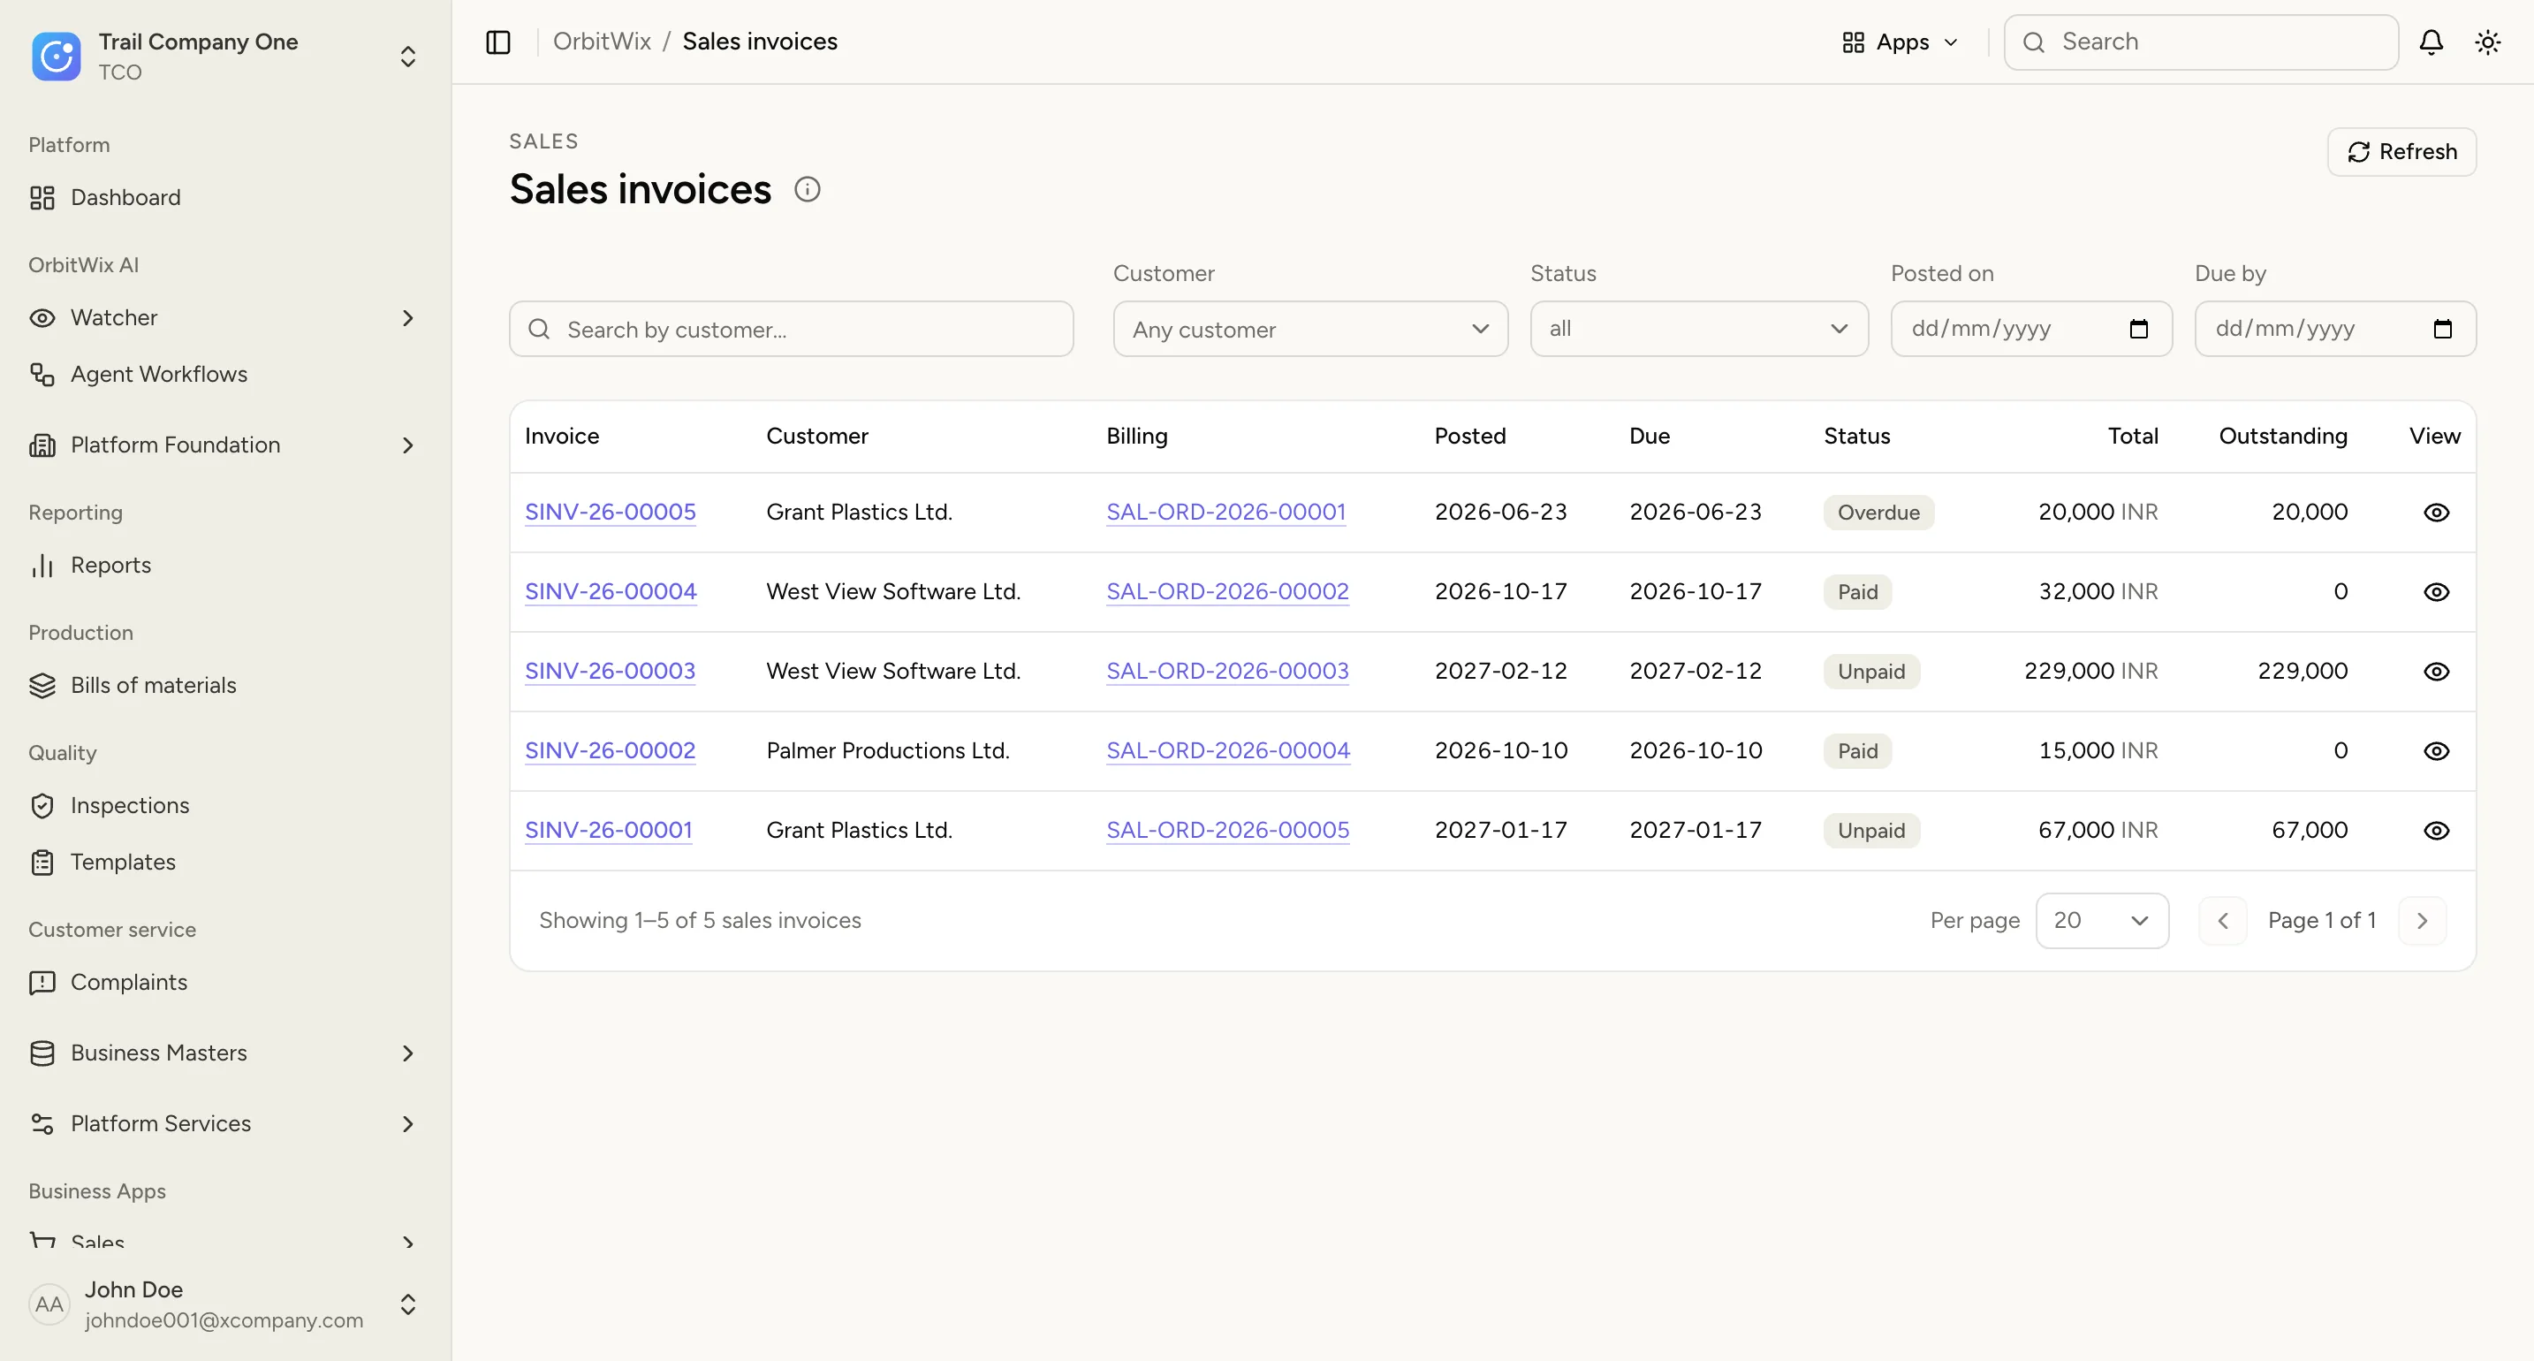Click the Trail Company One logo
Viewport: 2534px width, 1361px height.
tap(56, 56)
